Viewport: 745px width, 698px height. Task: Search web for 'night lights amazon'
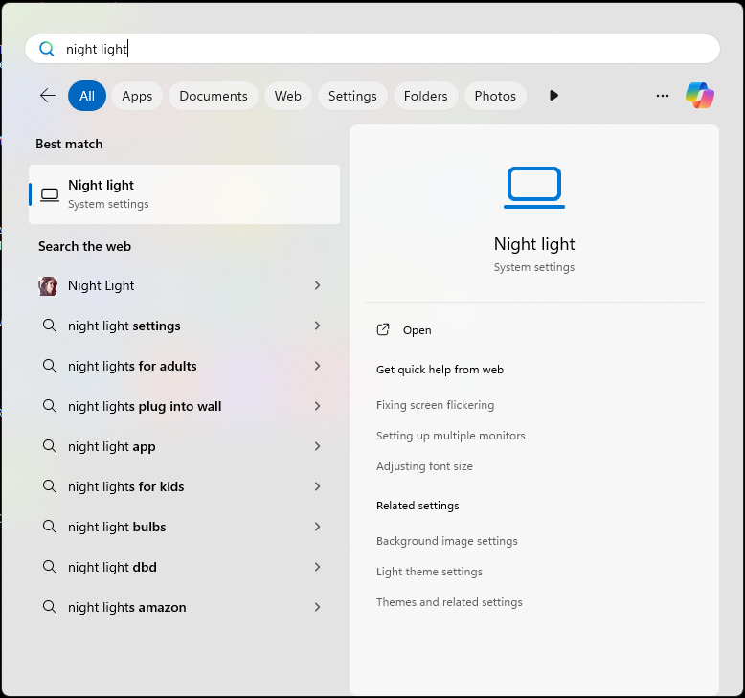pos(127,607)
